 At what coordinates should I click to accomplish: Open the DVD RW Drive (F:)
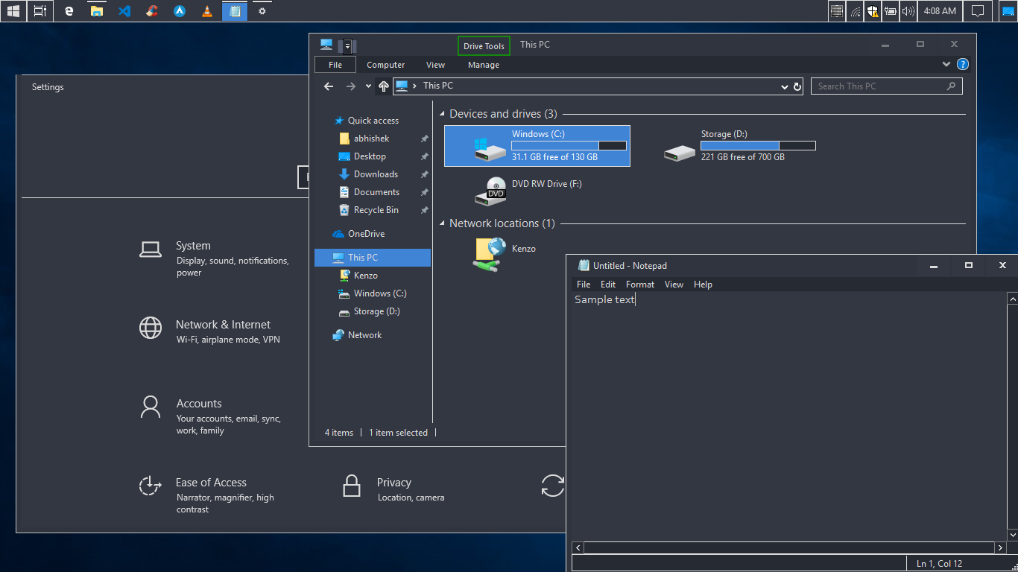coord(492,191)
